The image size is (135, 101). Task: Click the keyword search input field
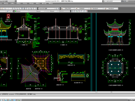[x=112, y=1]
